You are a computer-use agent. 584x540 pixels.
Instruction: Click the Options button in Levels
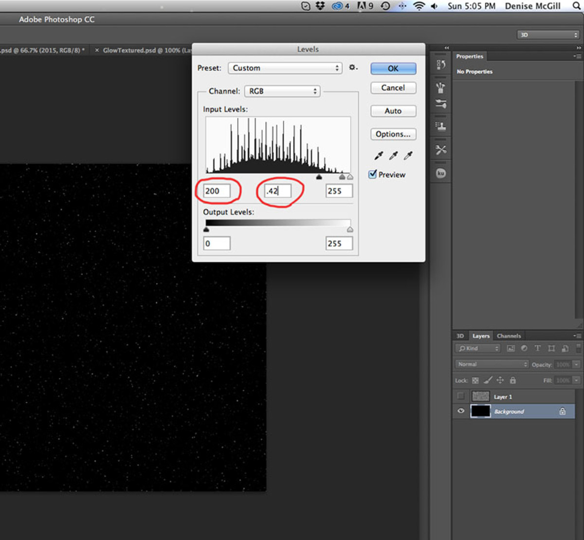(x=393, y=134)
